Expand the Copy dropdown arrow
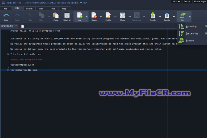 point(49,17)
